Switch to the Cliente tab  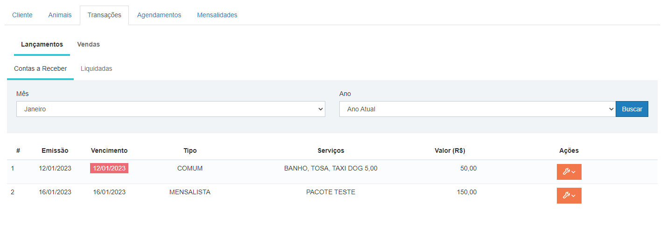pos(22,15)
